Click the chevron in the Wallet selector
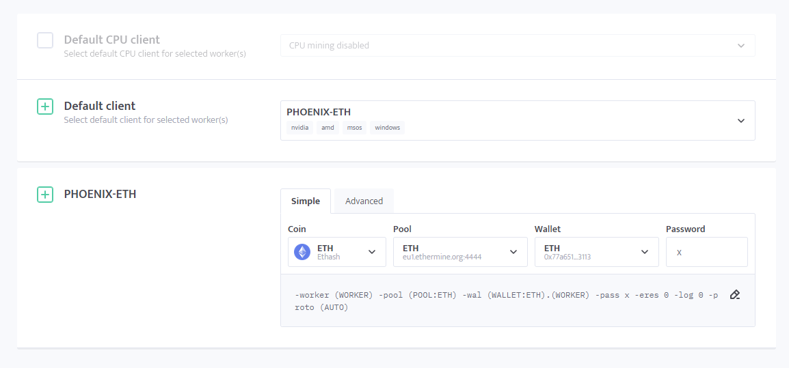Screen dimensions: 789x368 [644, 252]
